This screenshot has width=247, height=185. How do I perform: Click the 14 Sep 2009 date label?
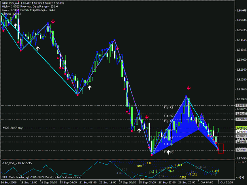pos(9,183)
